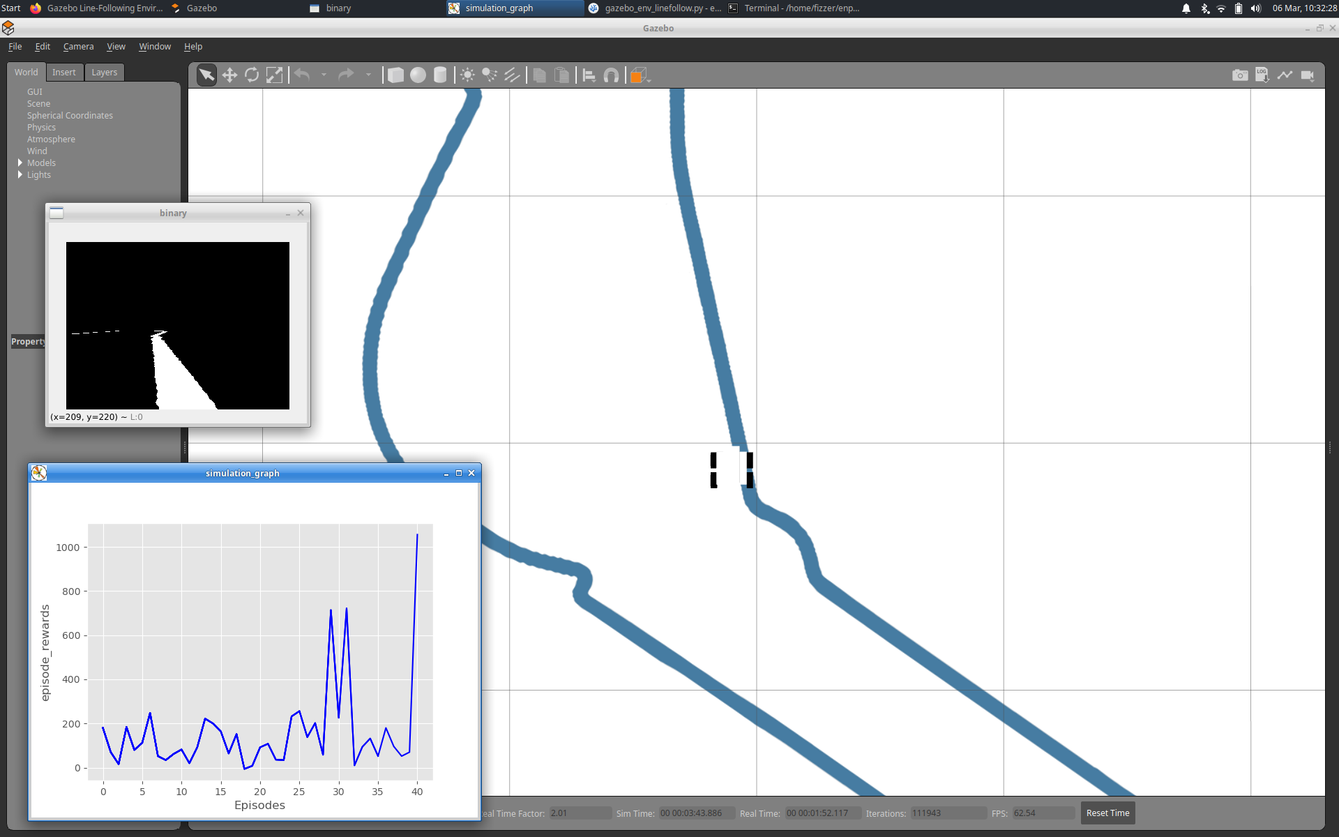The image size is (1339, 837).
Task: Insert a cylinder shape
Action: (x=440, y=75)
